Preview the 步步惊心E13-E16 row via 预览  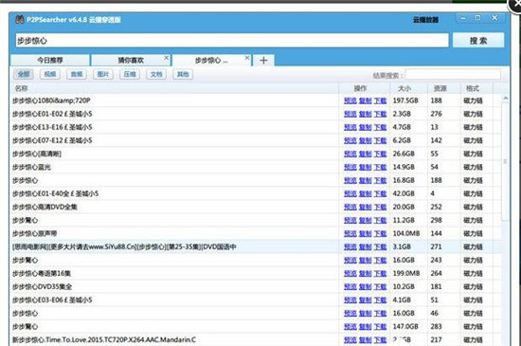click(x=350, y=127)
